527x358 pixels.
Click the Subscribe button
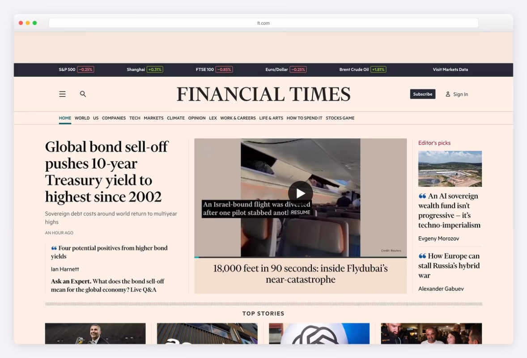pos(422,94)
